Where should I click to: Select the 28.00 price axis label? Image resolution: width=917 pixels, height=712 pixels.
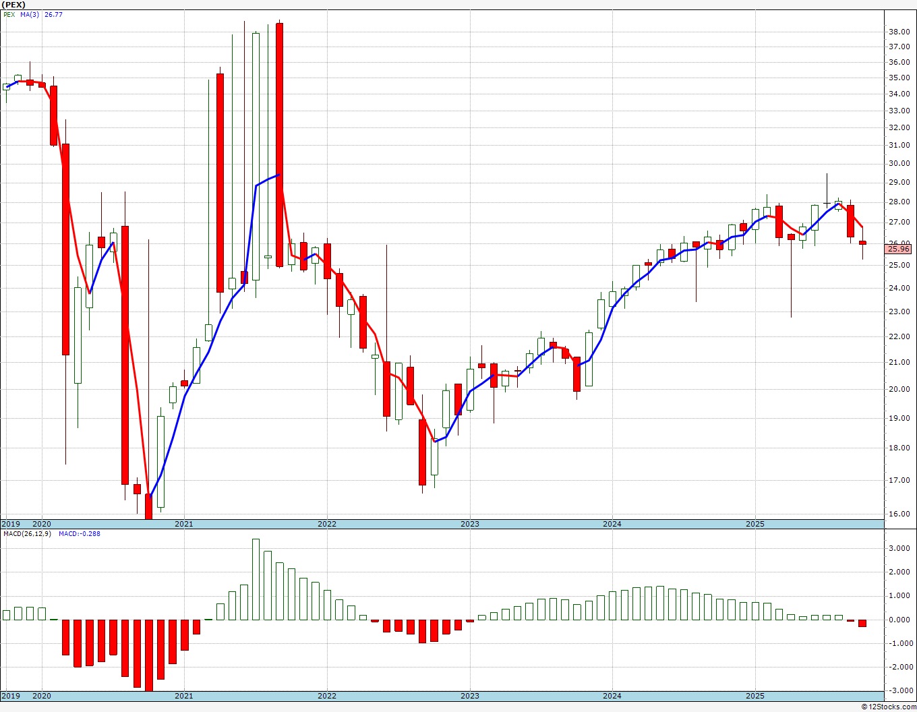click(899, 202)
